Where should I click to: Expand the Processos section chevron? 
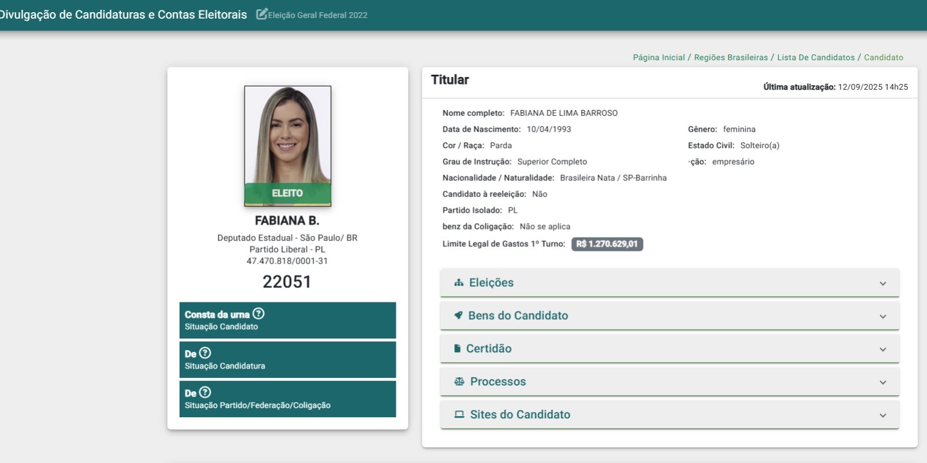pos(883,382)
